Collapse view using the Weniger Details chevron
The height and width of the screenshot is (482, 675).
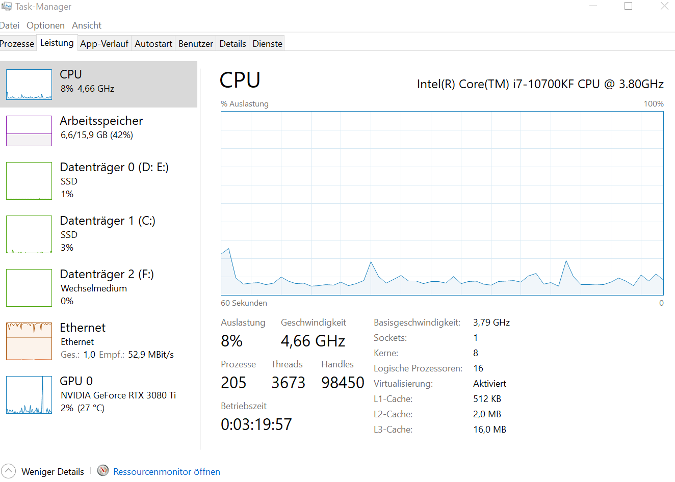coord(9,471)
